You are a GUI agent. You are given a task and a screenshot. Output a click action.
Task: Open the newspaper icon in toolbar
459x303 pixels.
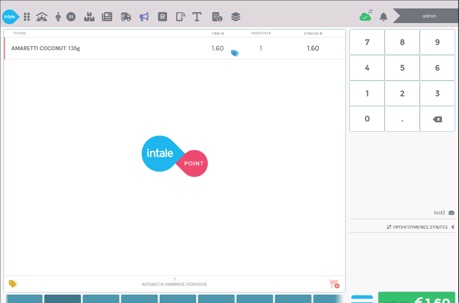point(107,16)
